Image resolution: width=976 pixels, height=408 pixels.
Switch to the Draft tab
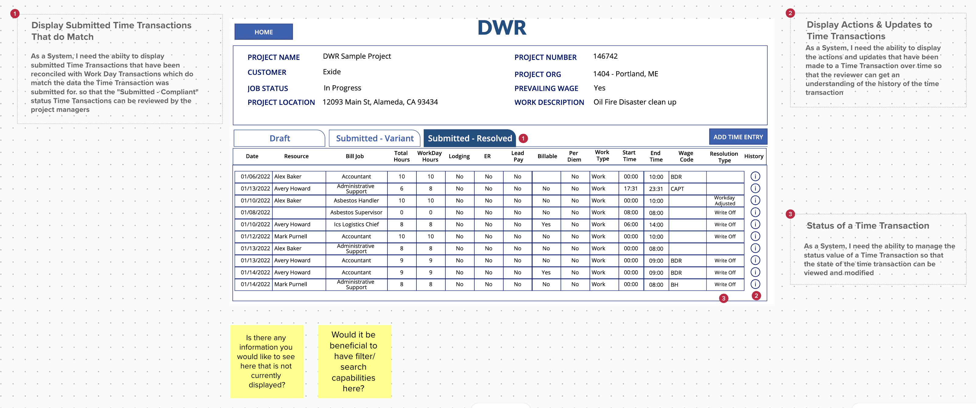279,138
